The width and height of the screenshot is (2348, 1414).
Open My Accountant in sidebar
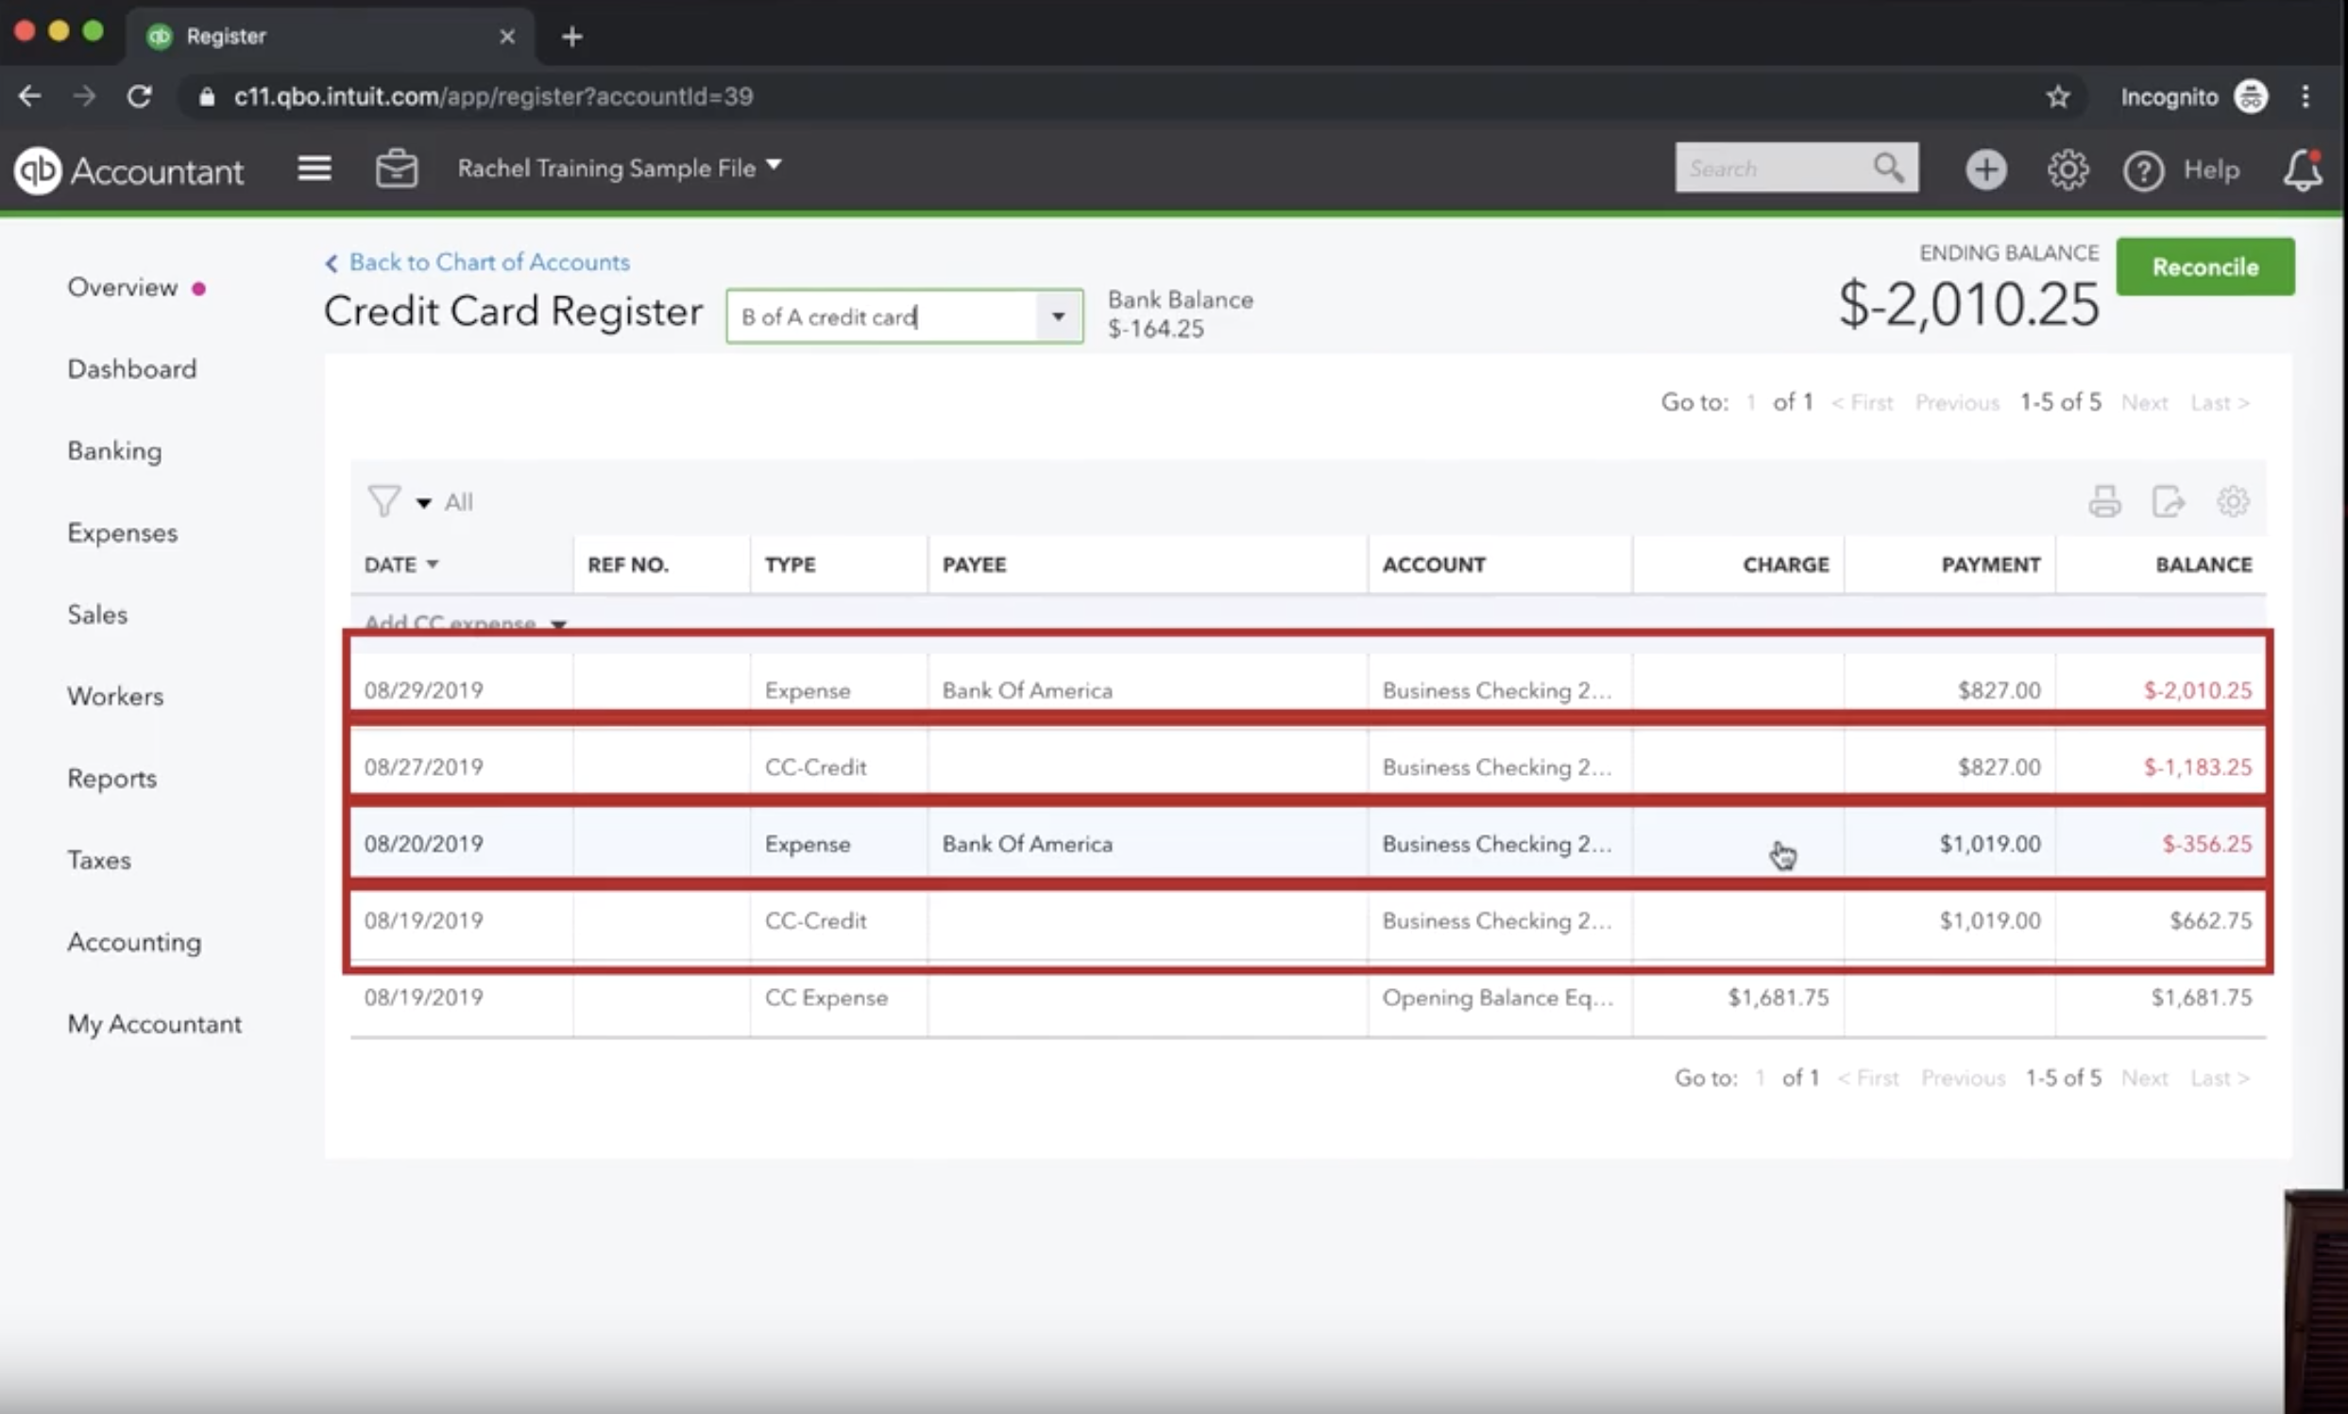[x=154, y=1024]
